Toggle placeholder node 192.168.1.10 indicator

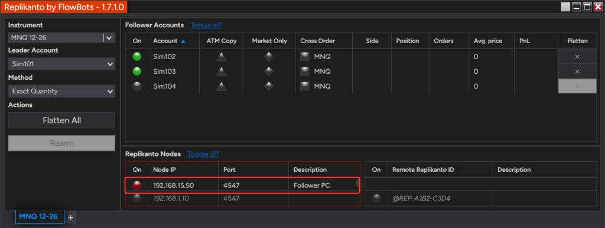point(136,198)
